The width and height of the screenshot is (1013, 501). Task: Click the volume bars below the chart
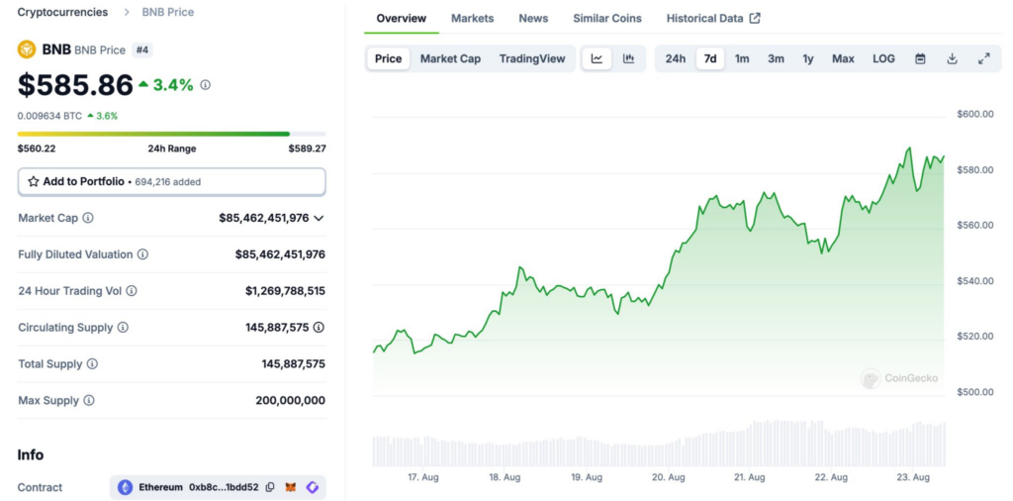click(x=659, y=444)
